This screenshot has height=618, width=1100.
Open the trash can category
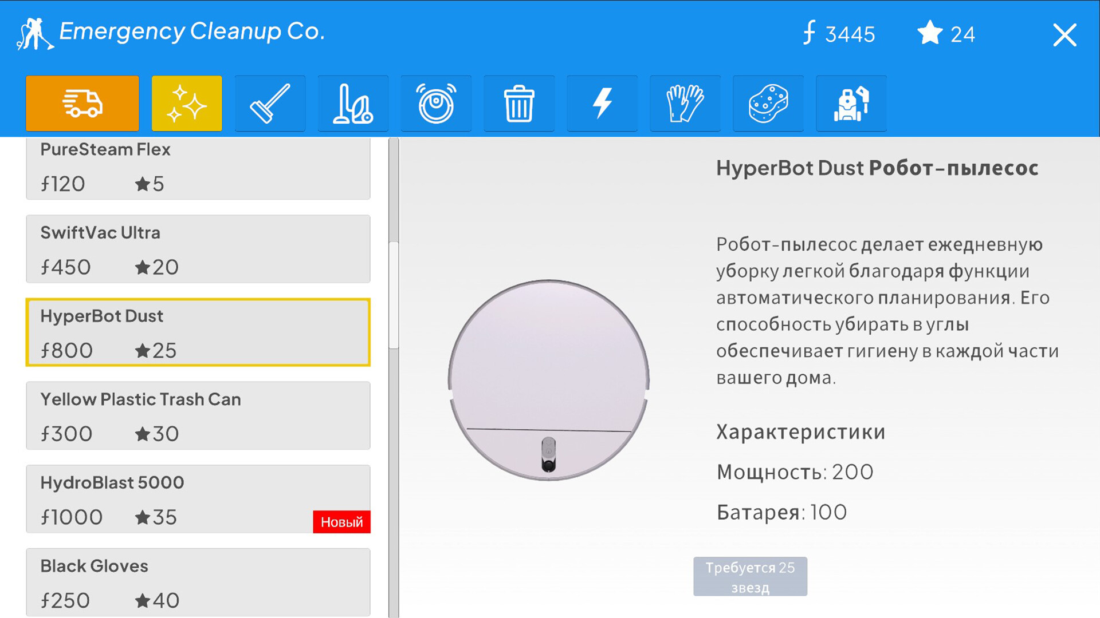point(519,104)
